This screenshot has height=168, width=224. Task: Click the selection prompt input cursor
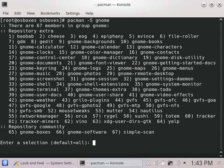(94, 143)
